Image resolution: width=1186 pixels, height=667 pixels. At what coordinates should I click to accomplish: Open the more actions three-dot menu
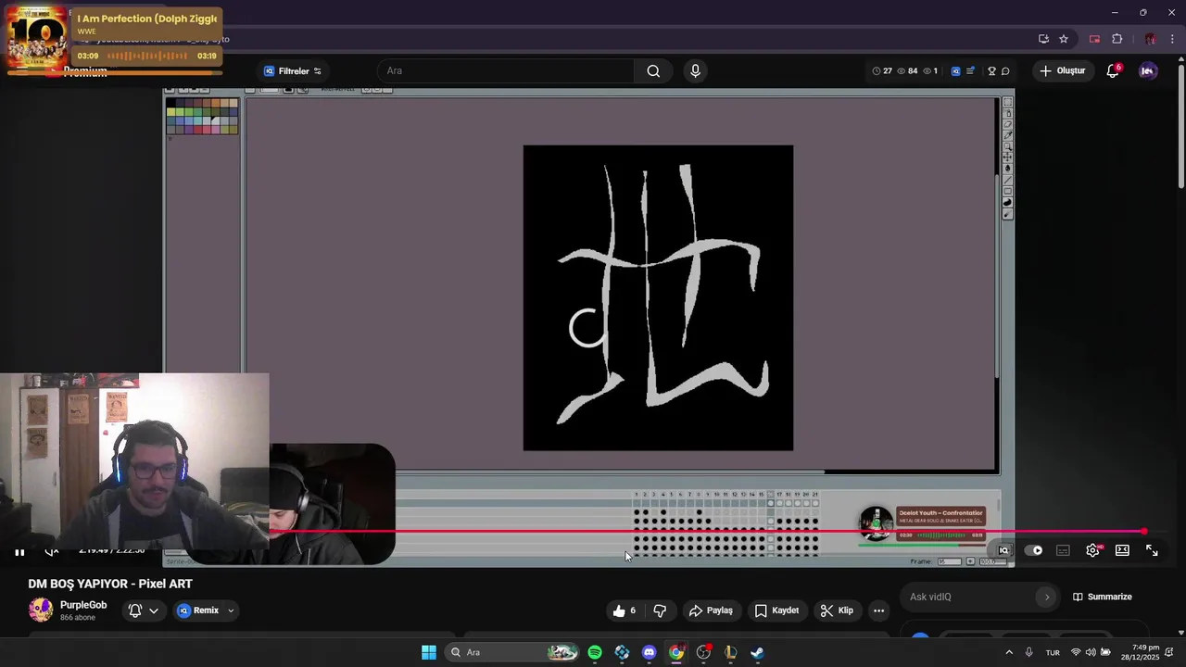point(878,610)
